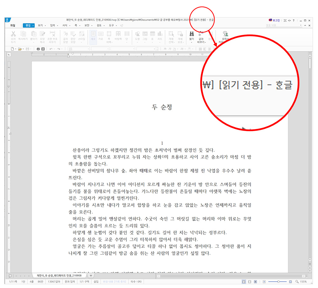318x288 pixels.
Task: Open 문단 모양 paragraph format icon
Action: tap(73, 34)
